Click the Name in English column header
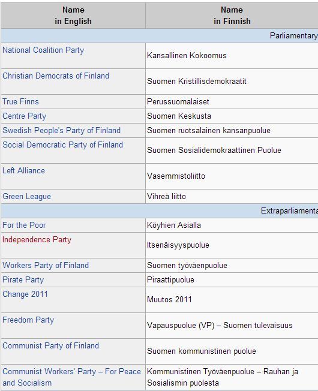The image size is (318, 391). click(x=73, y=16)
